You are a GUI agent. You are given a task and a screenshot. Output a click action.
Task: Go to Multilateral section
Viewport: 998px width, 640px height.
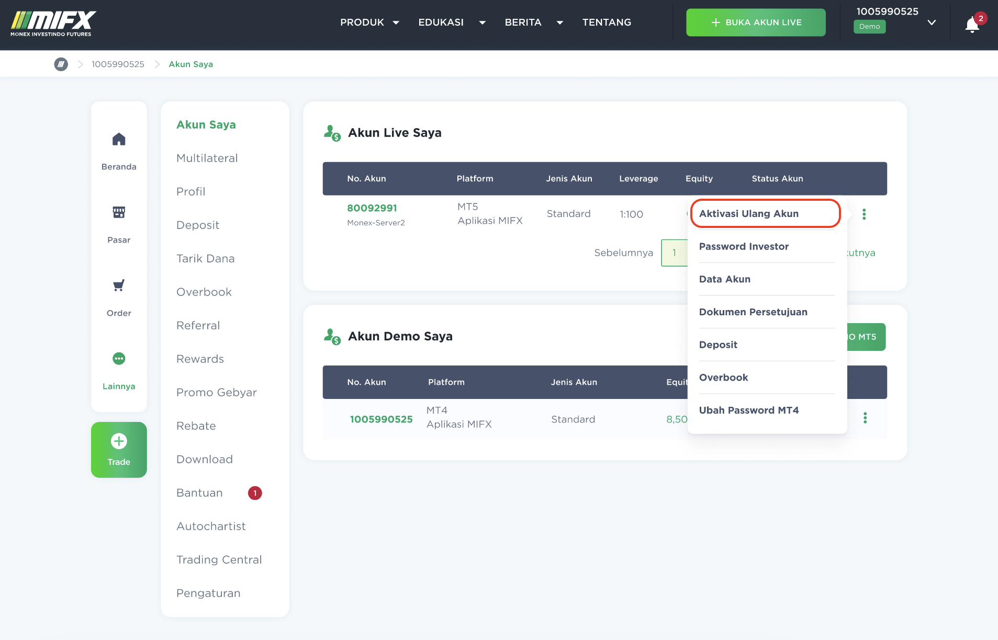click(207, 158)
